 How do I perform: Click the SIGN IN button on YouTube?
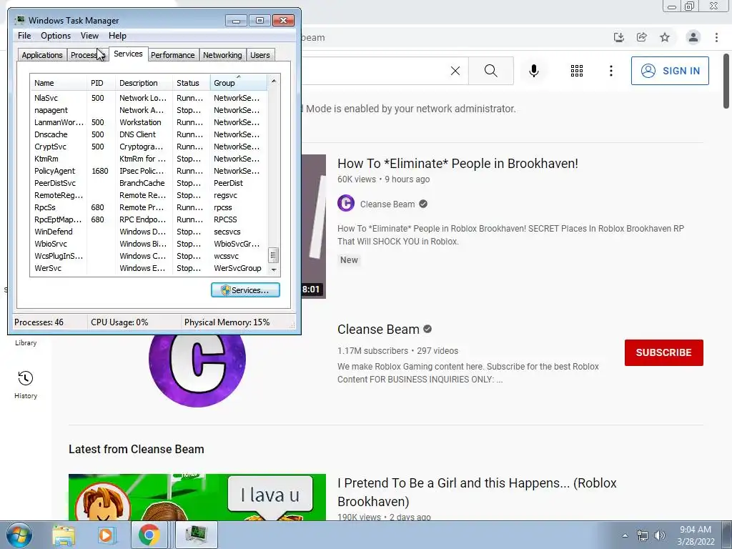(669, 71)
